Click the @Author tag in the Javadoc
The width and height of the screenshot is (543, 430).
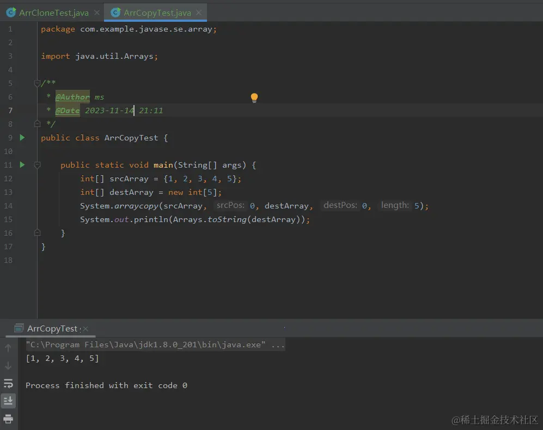pyautogui.click(x=72, y=97)
